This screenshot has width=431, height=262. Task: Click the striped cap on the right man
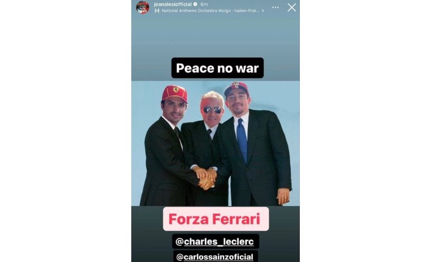pos(236,88)
